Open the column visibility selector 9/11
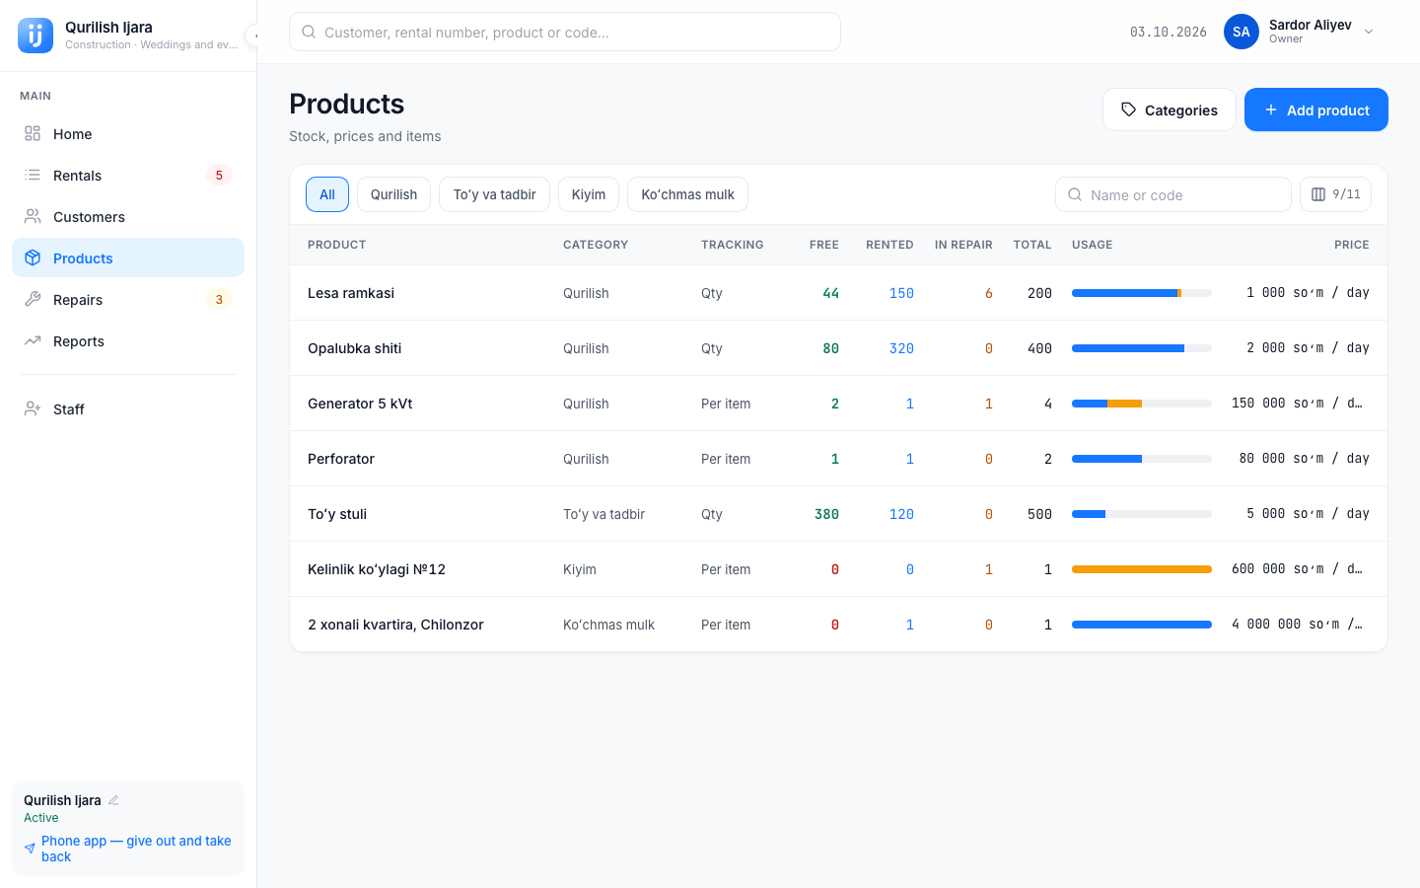This screenshot has height=888, width=1420. [1335, 194]
